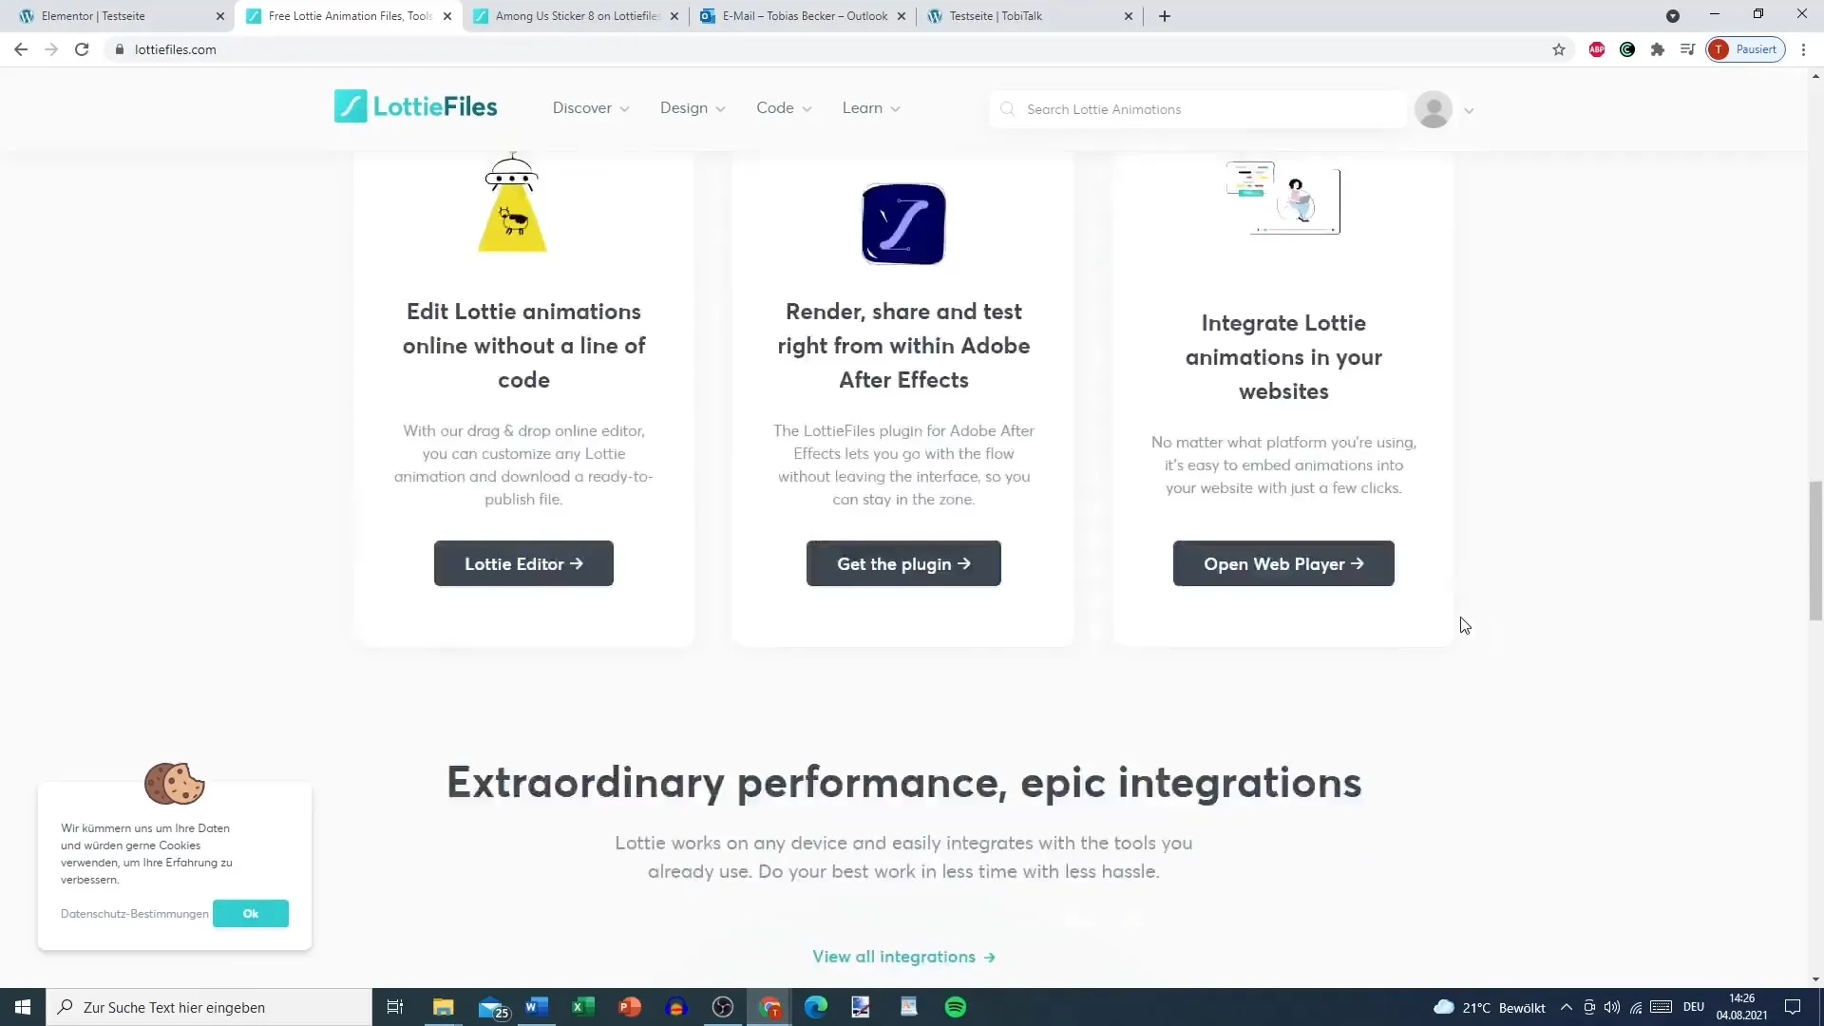Open the Code dropdown menu

click(x=784, y=108)
